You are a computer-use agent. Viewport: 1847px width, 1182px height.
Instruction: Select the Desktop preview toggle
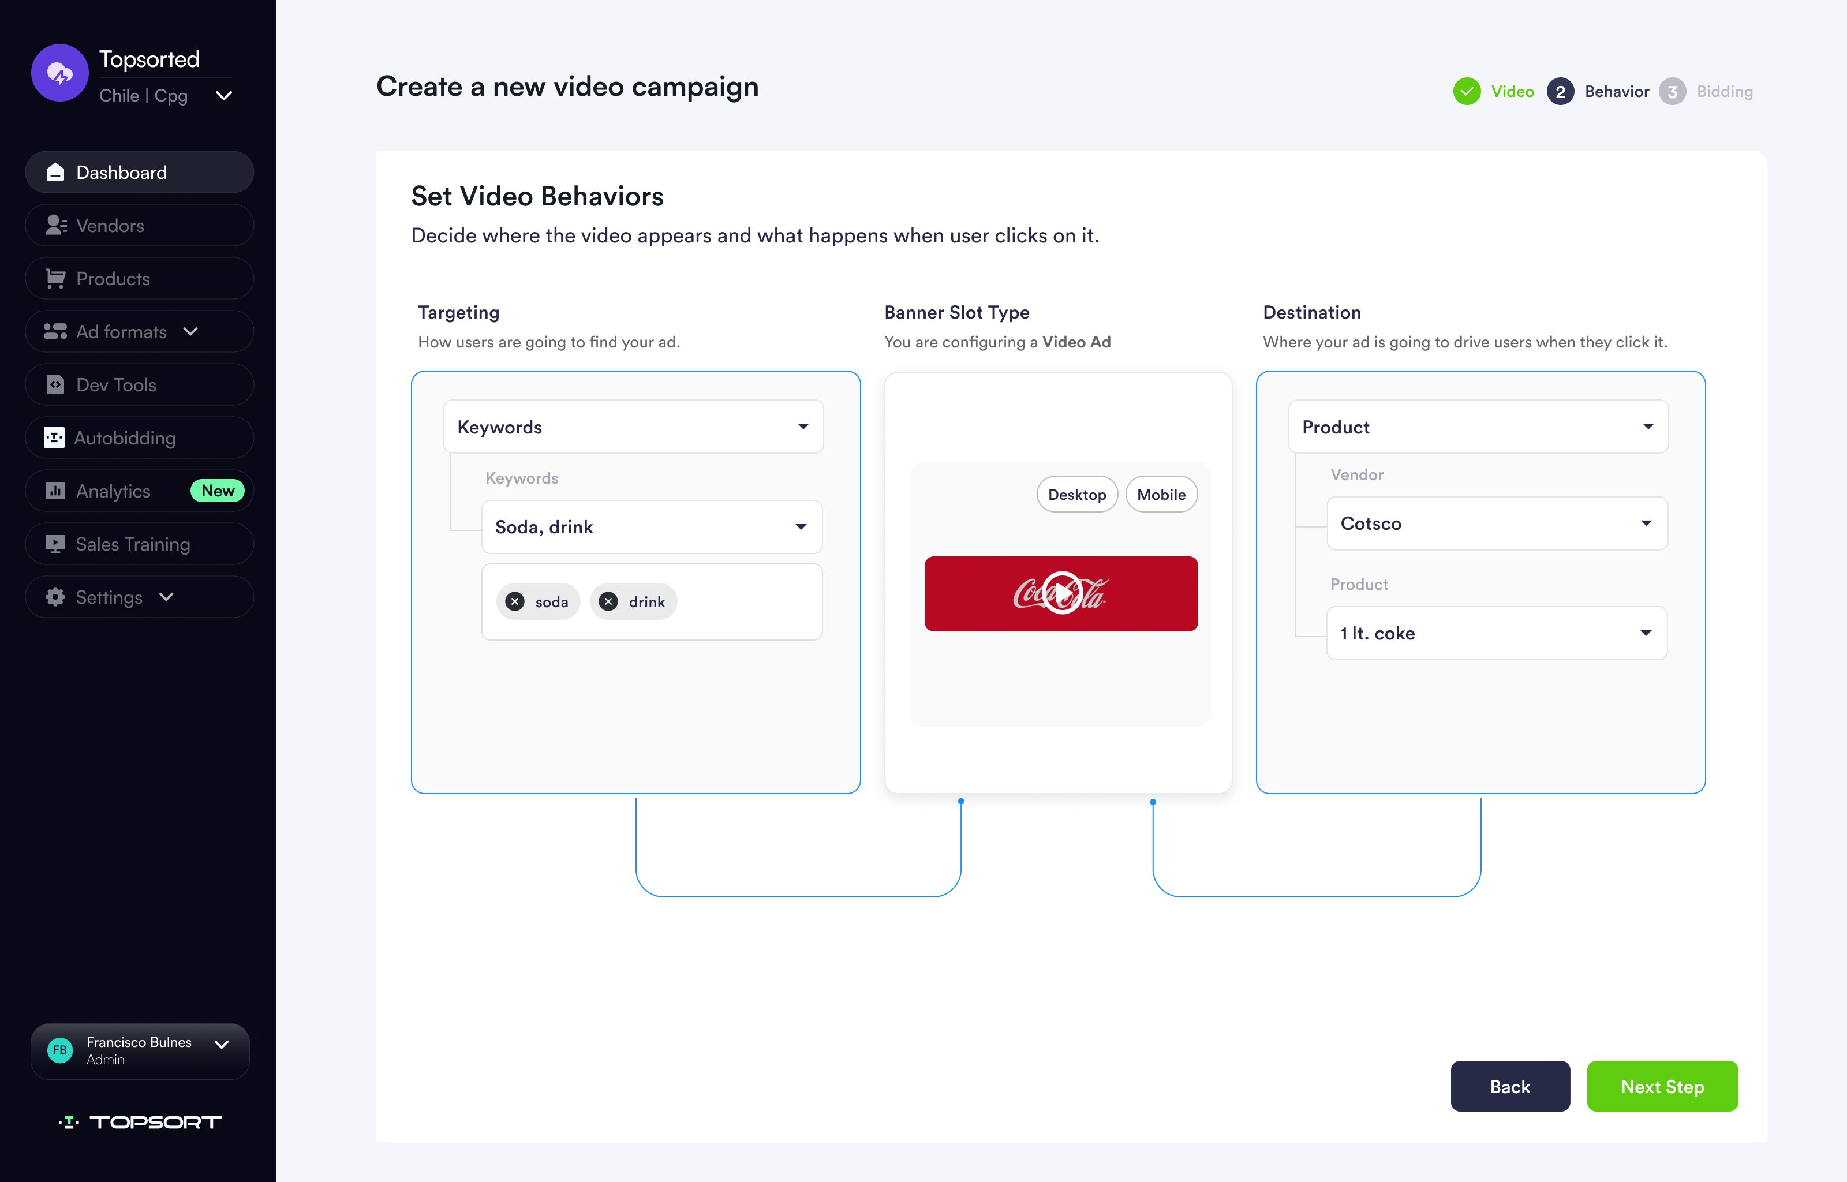point(1076,494)
